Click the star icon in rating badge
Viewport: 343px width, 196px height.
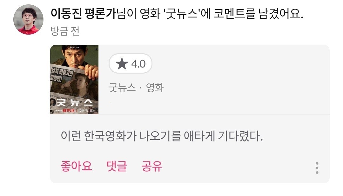pos(122,63)
